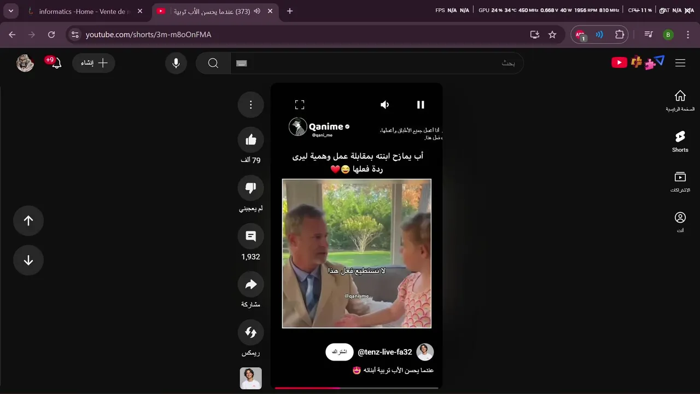Mute the tab using its speaker icon

[x=257, y=11]
